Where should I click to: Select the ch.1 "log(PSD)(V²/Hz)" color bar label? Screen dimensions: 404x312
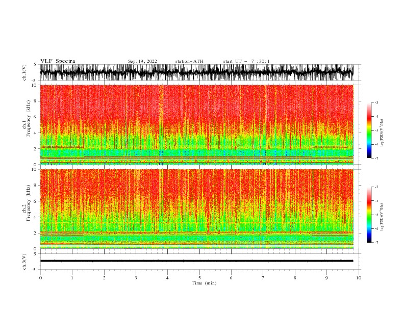click(x=382, y=133)
